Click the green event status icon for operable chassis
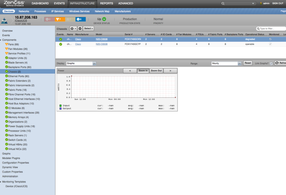This screenshot has height=195, width=286. pyautogui.click(x=60, y=44)
